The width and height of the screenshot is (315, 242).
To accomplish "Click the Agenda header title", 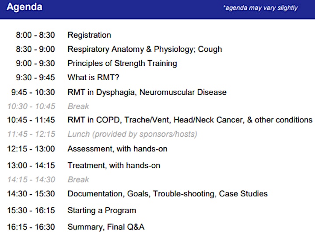I will point(24,7).
